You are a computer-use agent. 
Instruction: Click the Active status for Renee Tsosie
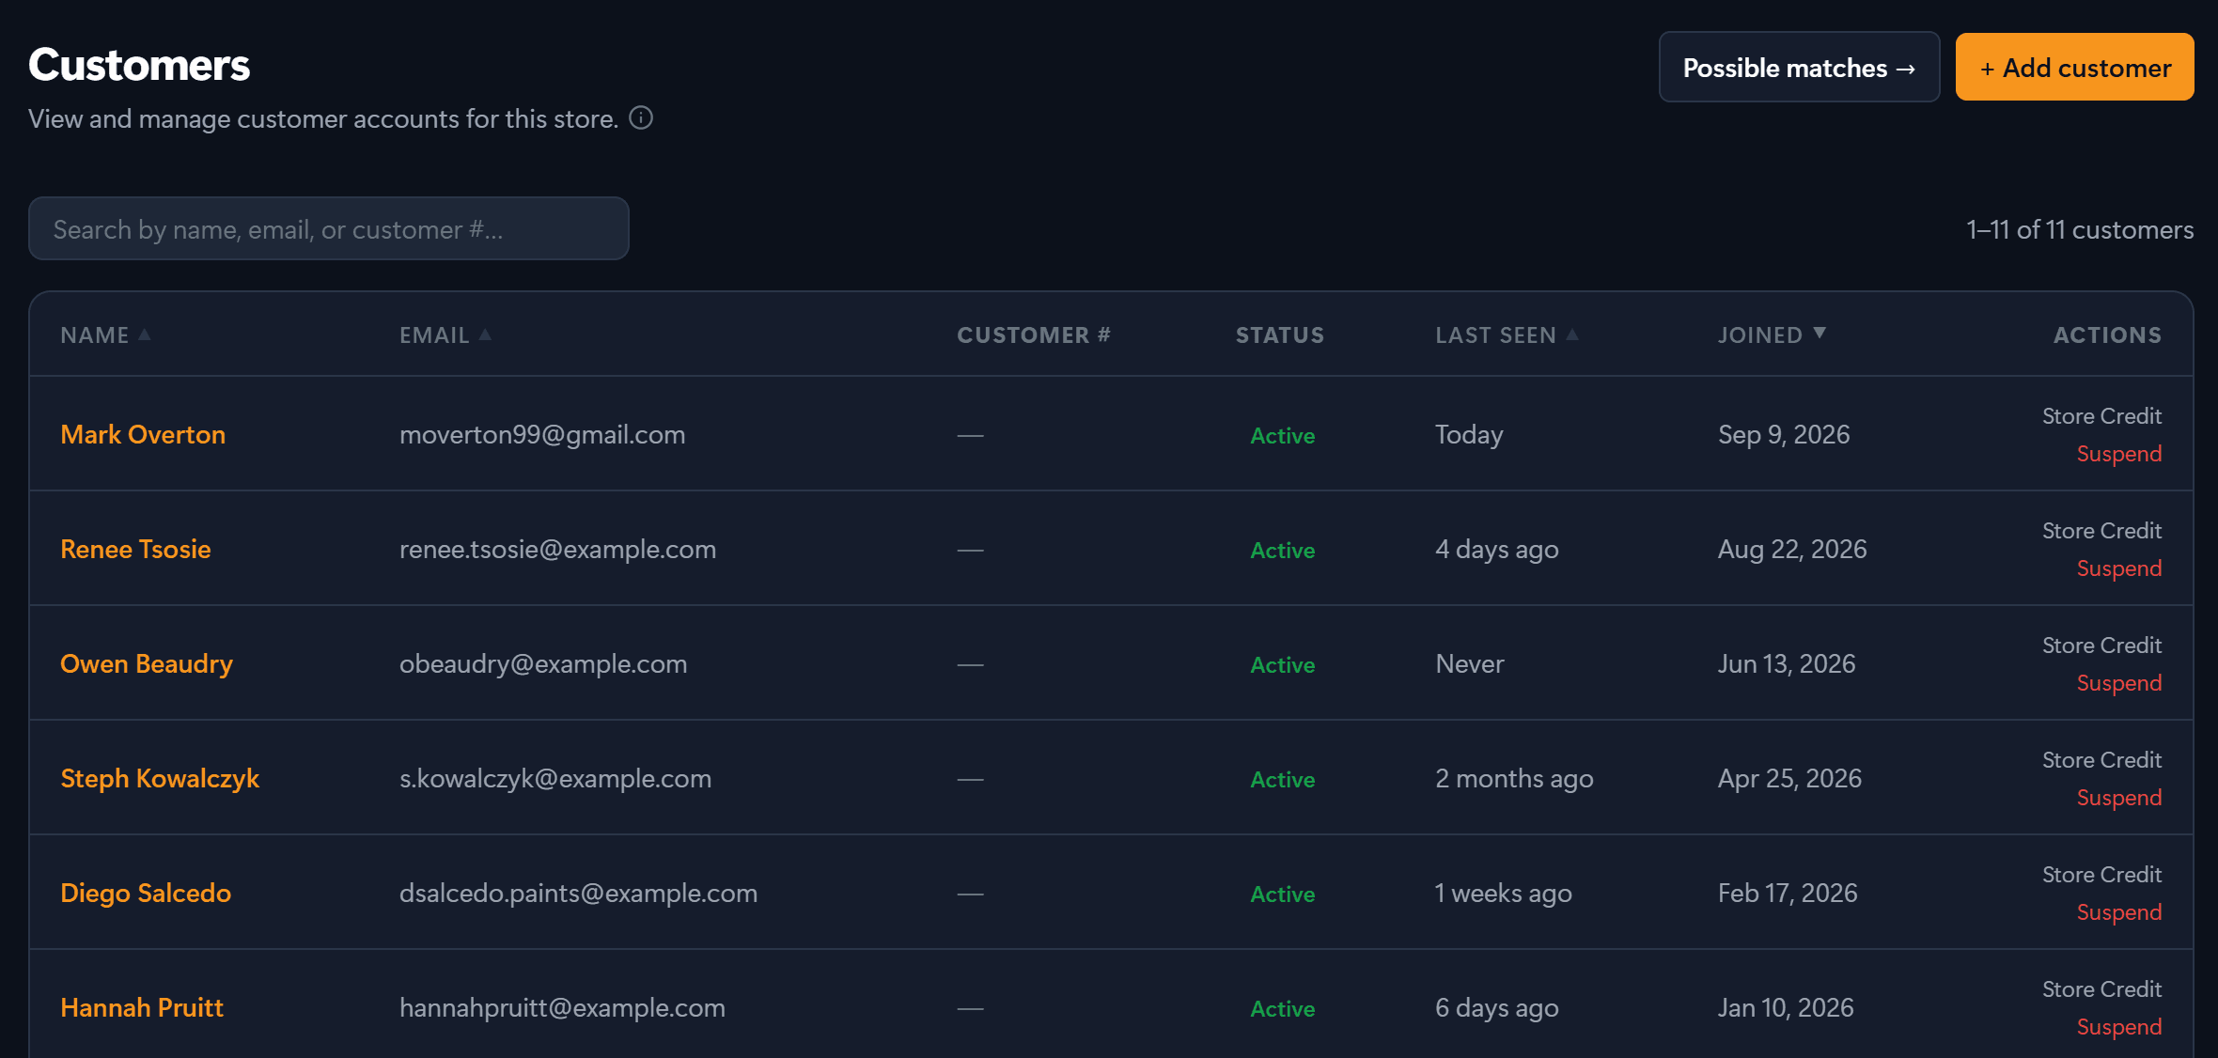[1282, 550]
